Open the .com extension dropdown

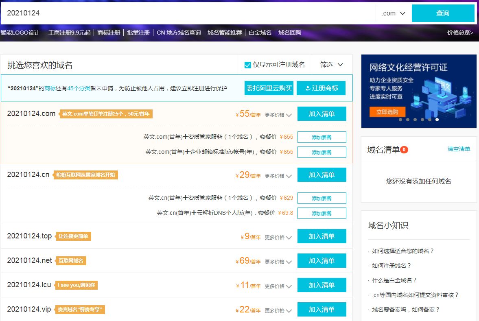392,13
